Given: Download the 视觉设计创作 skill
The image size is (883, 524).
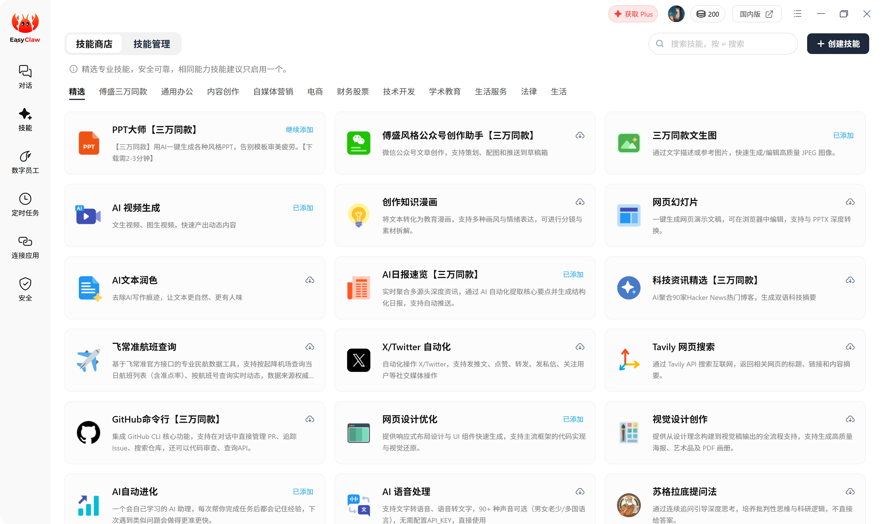Looking at the screenshot, I should [x=850, y=419].
